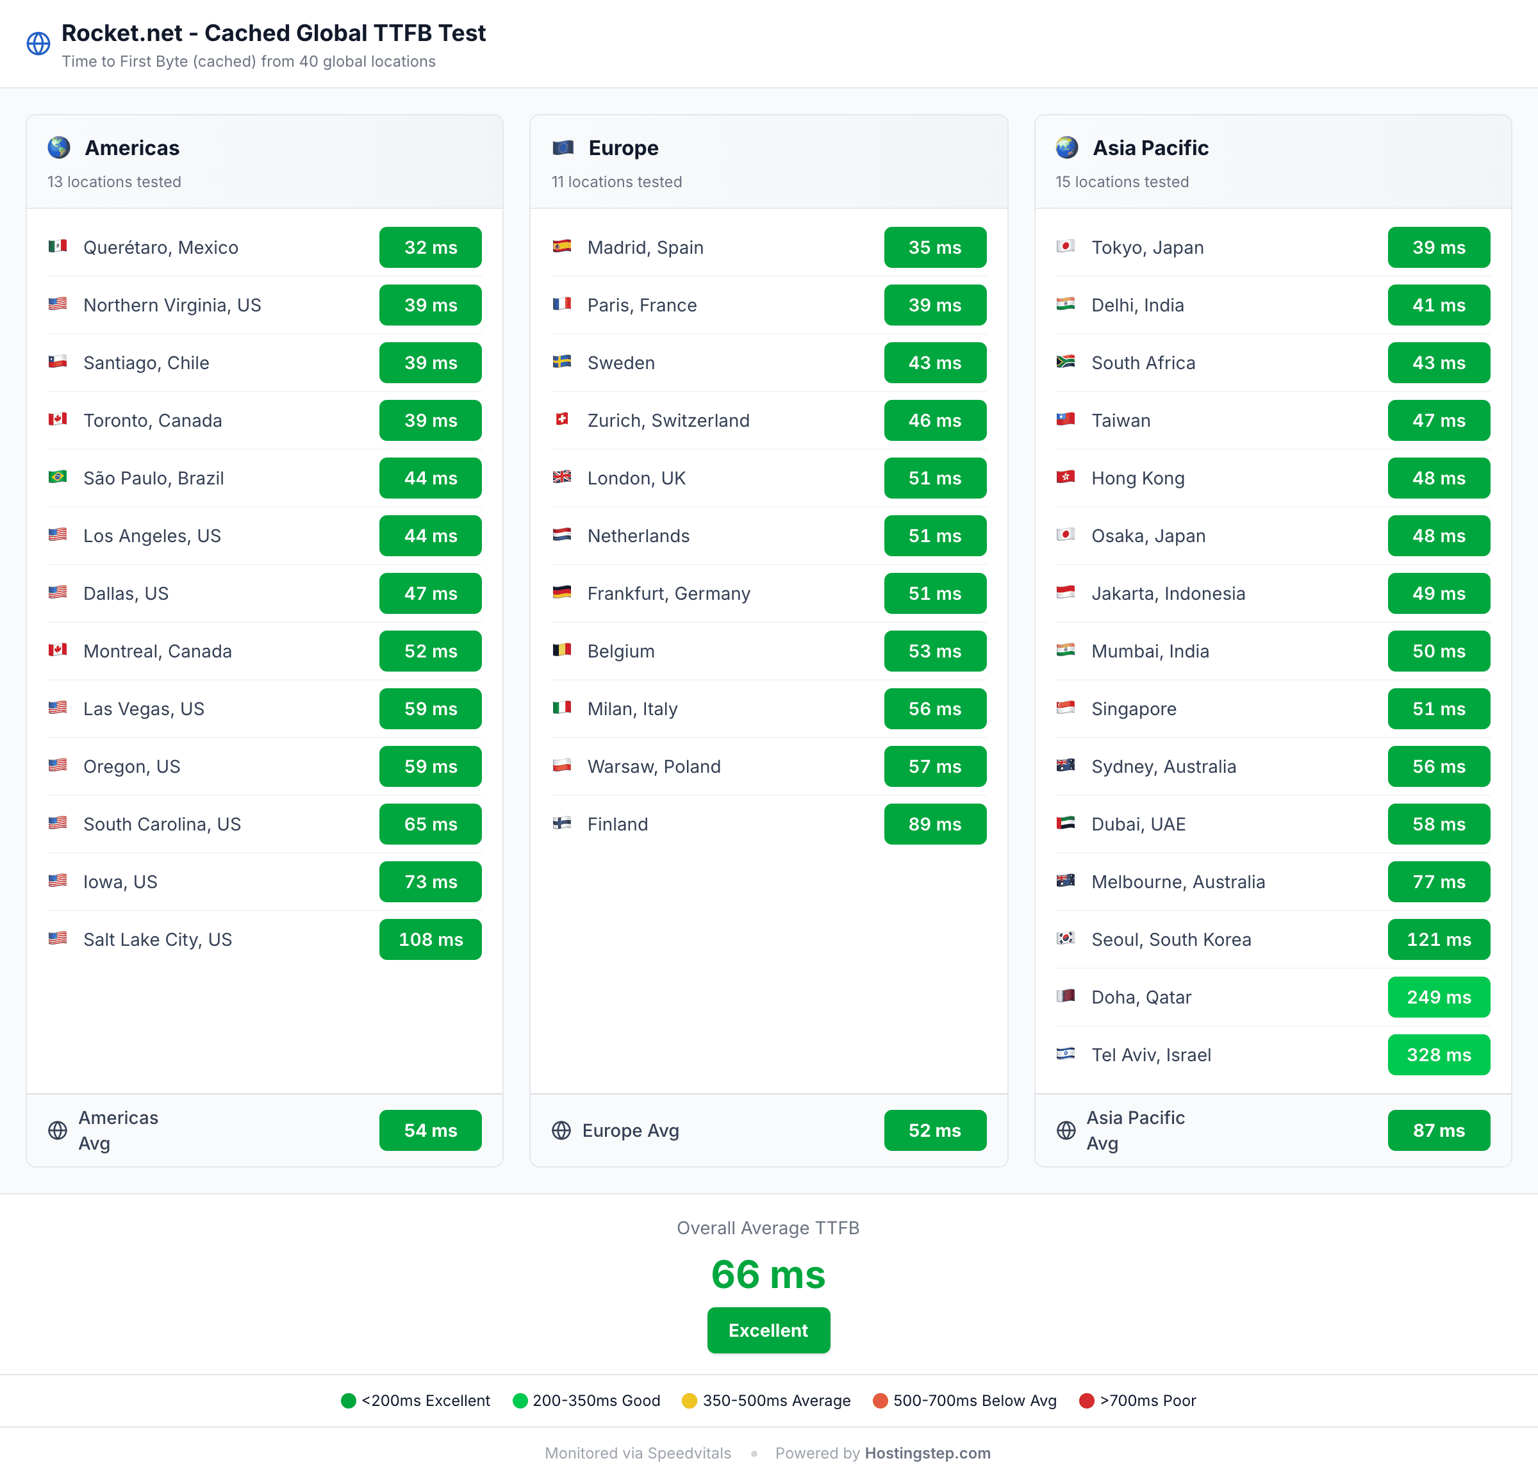Click the 121 ms badge for Seoul
This screenshot has height=1479, width=1538.
(1438, 939)
